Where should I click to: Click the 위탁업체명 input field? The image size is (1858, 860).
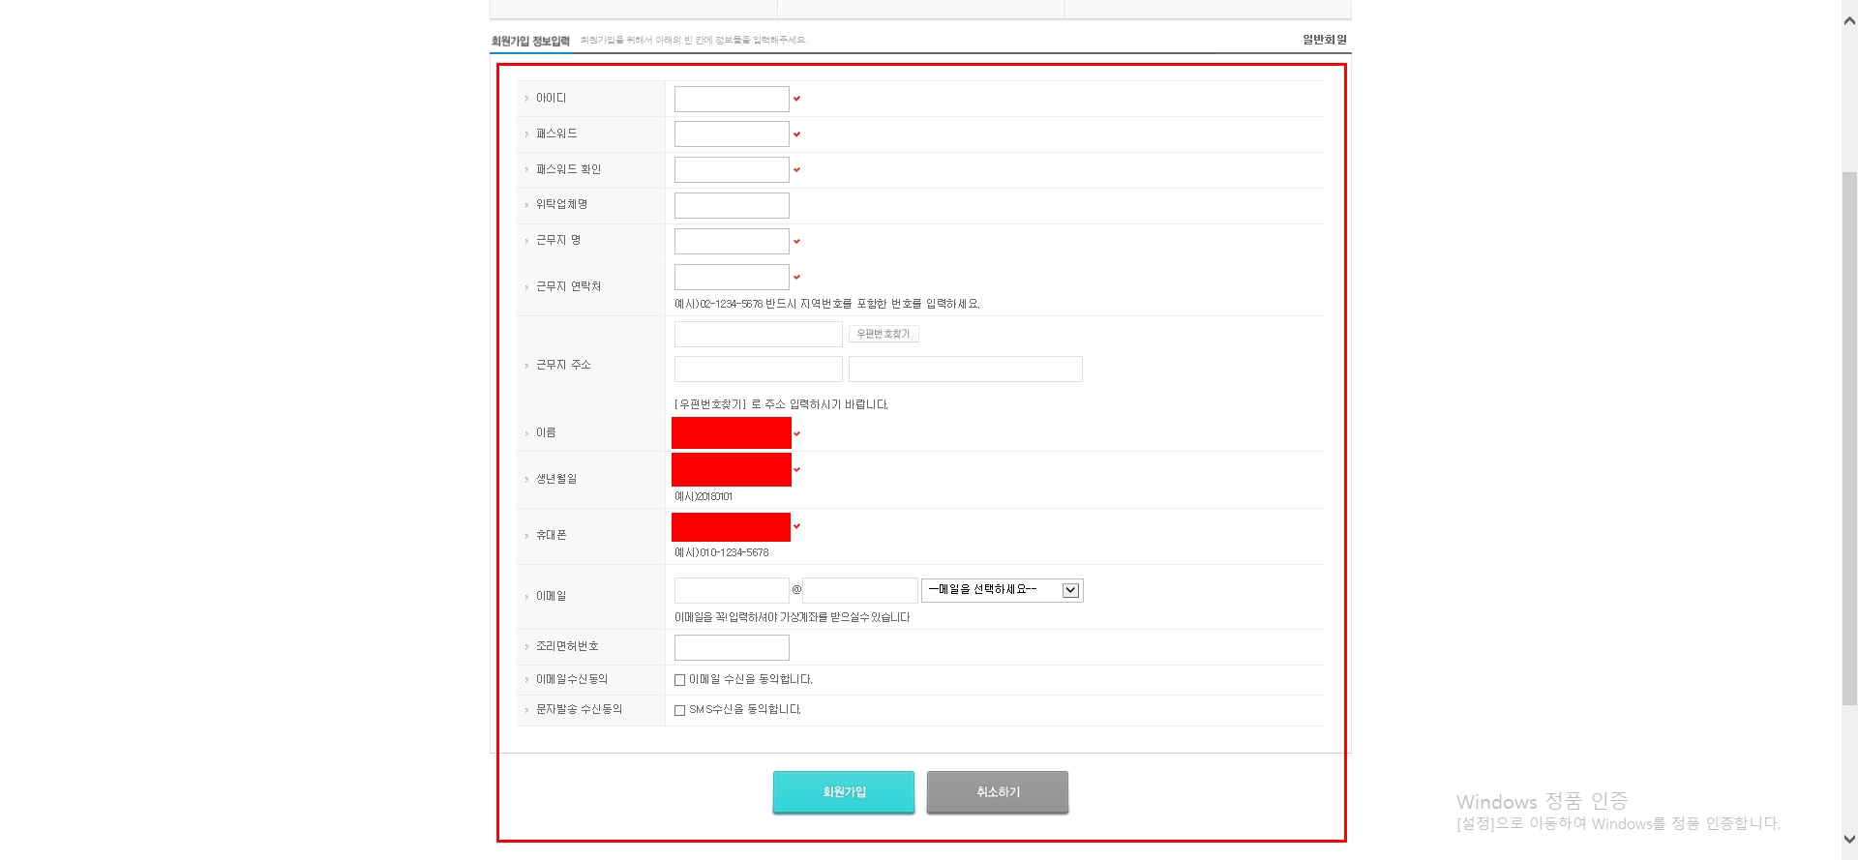coord(732,205)
